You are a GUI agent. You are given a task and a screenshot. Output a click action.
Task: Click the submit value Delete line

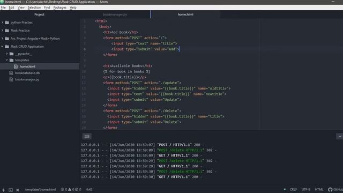(x=144, y=122)
